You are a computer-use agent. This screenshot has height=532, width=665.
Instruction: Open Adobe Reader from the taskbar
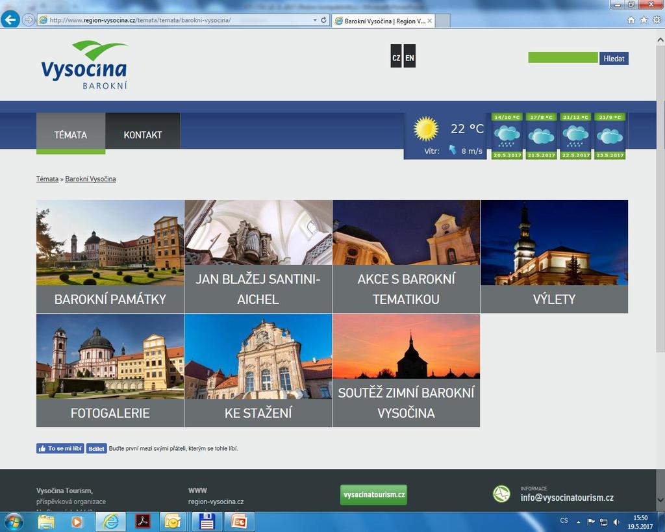pos(142,522)
